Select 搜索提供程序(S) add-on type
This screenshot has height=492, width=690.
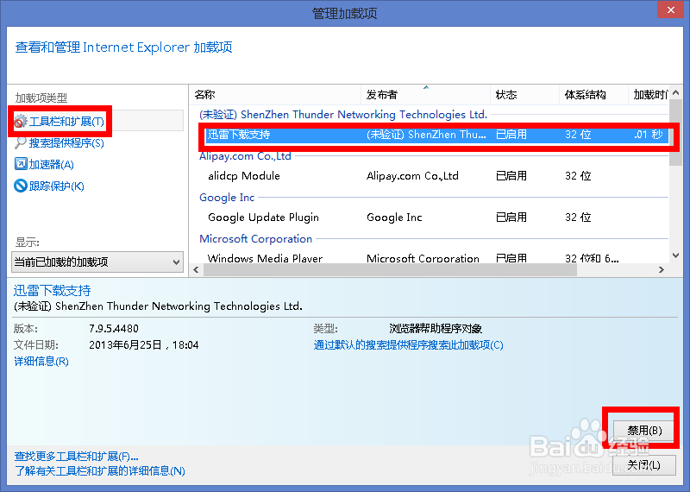click(66, 142)
